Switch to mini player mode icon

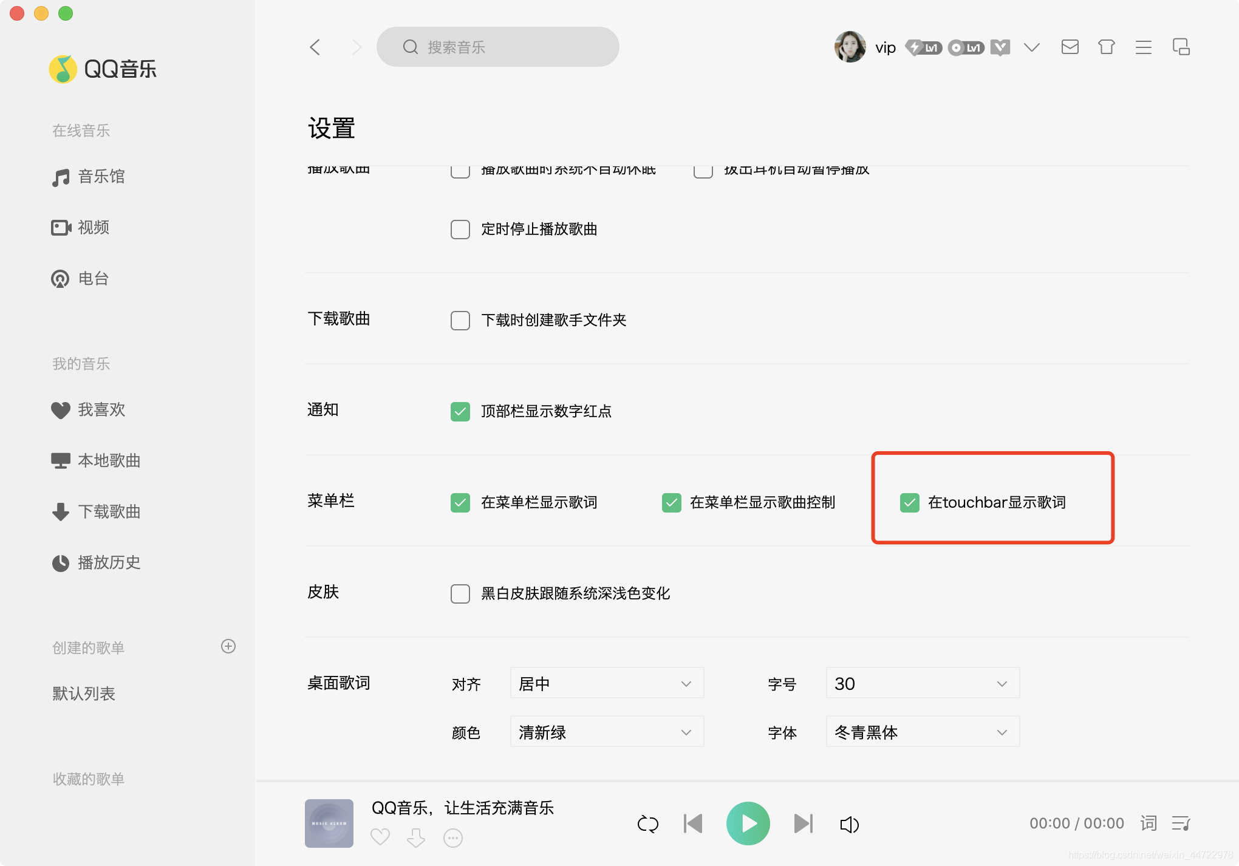(1181, 47)
